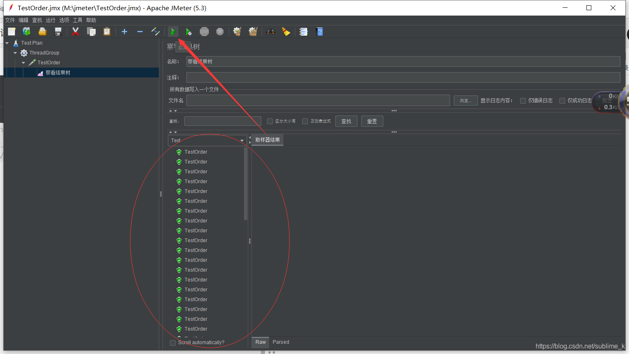This screenshot has width=629, height=354.
Task: Switch to the 取样器结果 tab
Action: click(x=267, y=140)
